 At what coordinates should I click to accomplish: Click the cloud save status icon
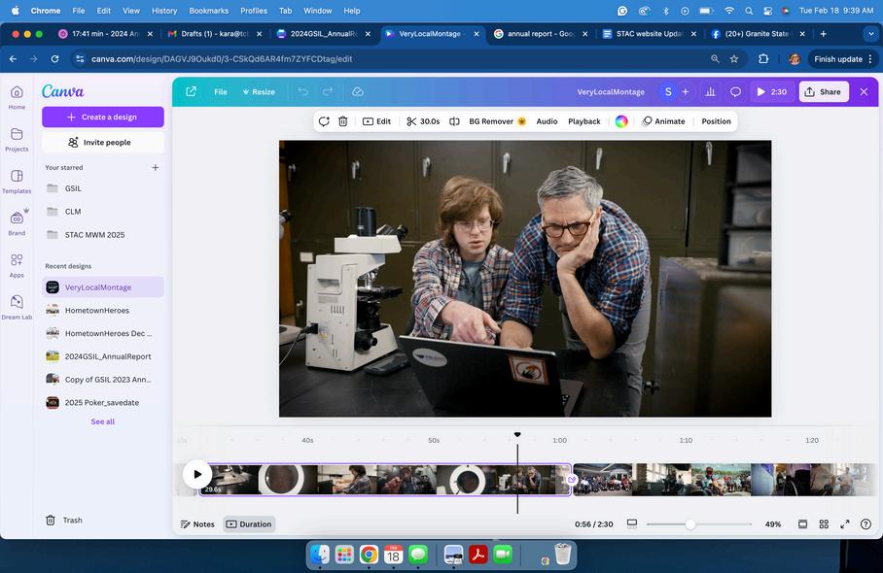[x=358, y=91]
